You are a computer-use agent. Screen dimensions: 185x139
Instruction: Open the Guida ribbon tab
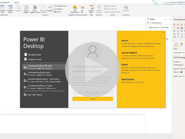tap(17, 2)
